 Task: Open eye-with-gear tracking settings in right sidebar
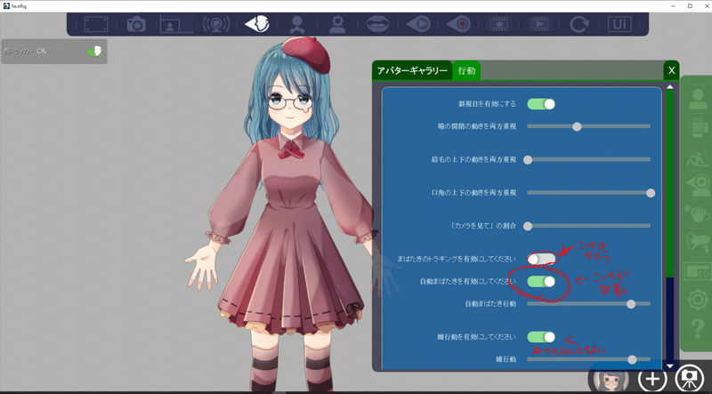click(x=698, y=185)
